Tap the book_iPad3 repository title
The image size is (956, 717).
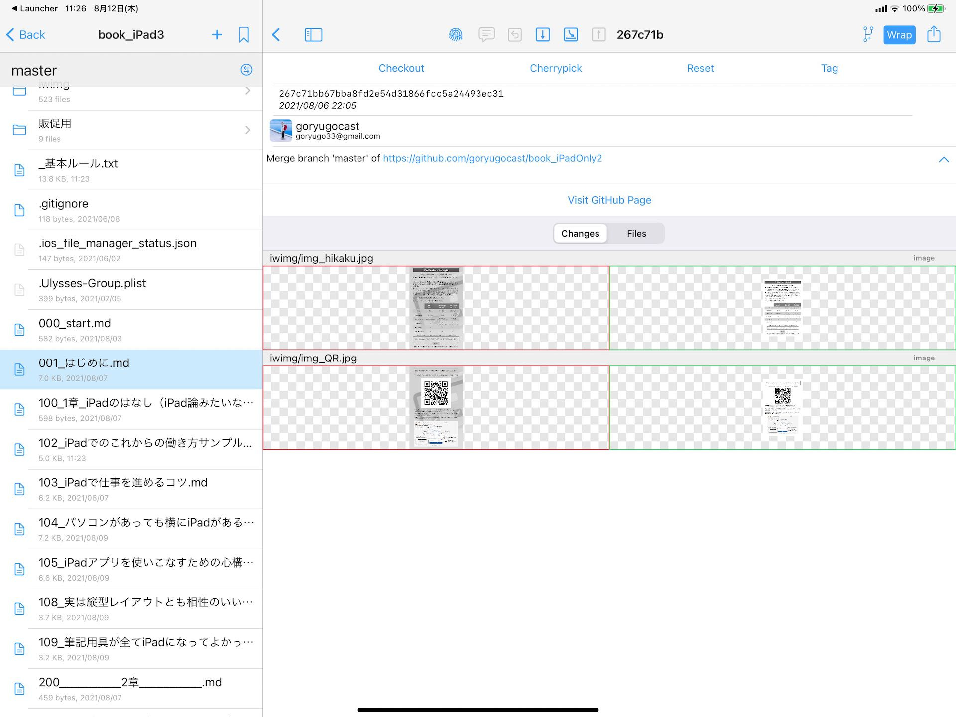(131, 35)
